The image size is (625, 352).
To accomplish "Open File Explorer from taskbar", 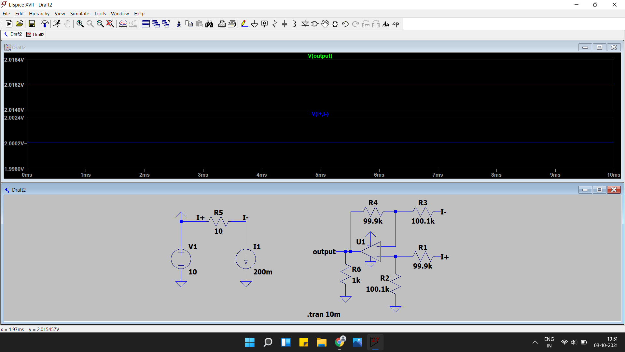I will click(321, 342).
